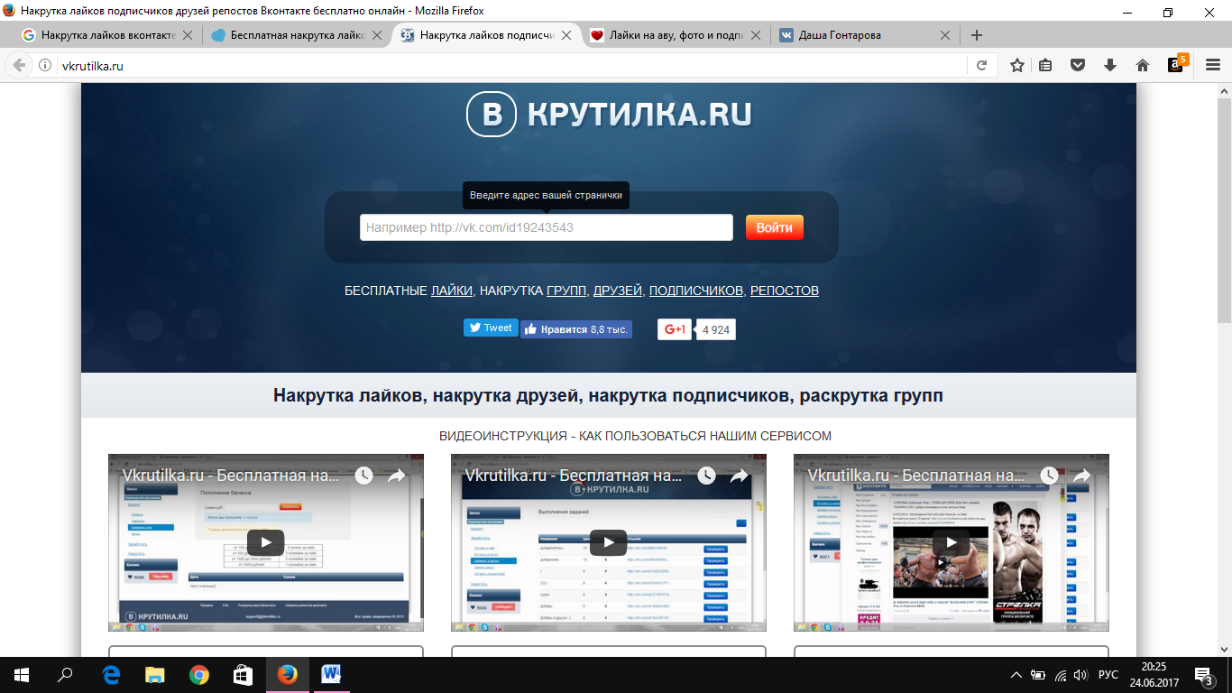The height and width of the screenshot is (693, 1232).
Task: Show hidden system tray icons
Action: (1016, 675)
